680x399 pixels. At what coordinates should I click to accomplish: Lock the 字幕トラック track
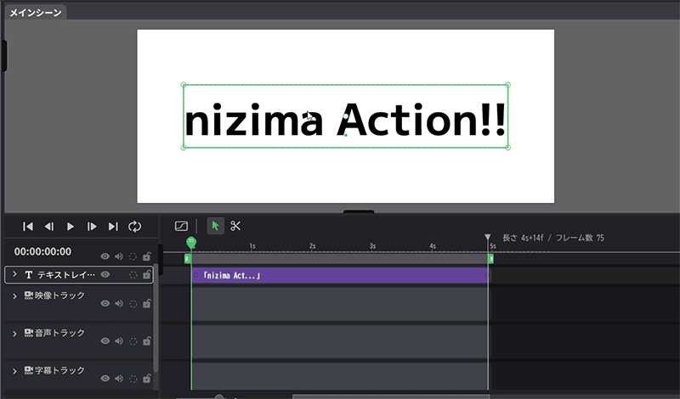pyautogui.click(x=146, y=379)
